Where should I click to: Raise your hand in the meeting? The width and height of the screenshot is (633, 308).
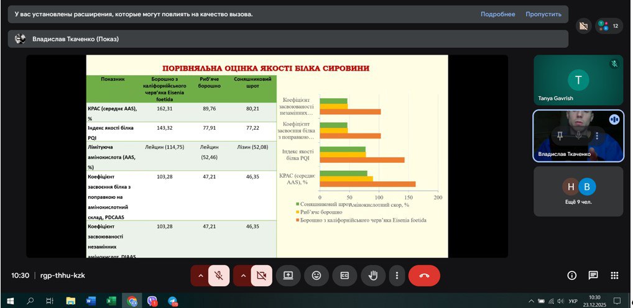pyautogui.click(x=373, y=275)
